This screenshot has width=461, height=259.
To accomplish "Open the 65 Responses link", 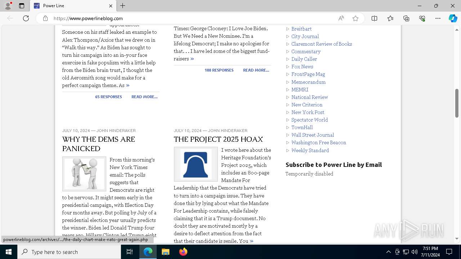I will (108, 97).
